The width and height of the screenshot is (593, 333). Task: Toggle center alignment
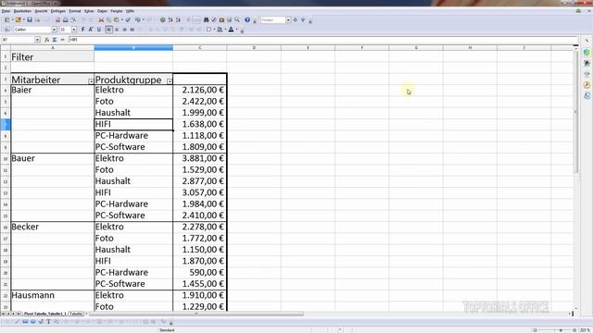pos(117,30)
